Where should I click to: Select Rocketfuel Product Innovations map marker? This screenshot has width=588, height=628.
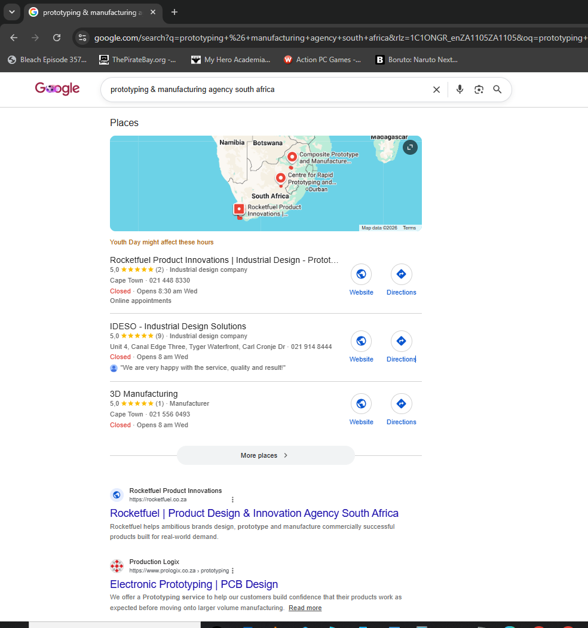point(239,209)
